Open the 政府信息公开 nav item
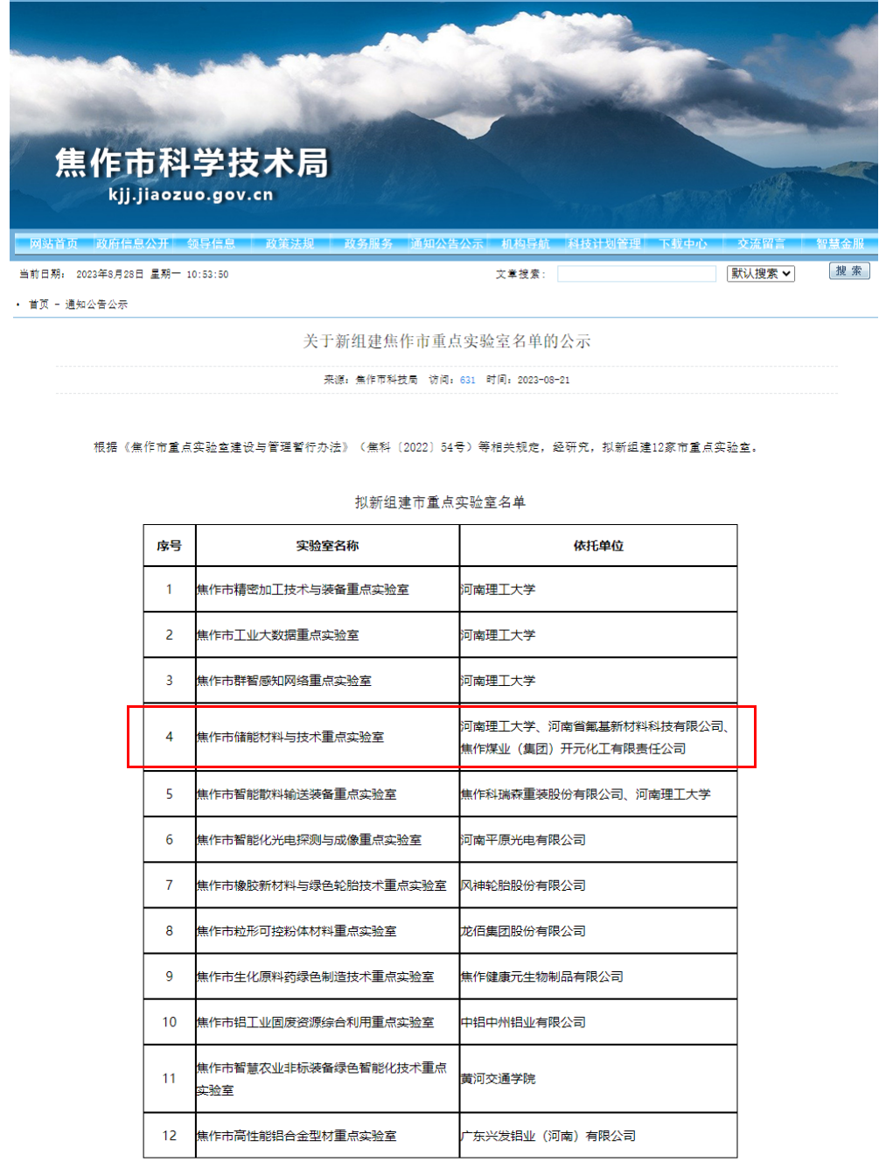879x1176 pixels. 132,243
